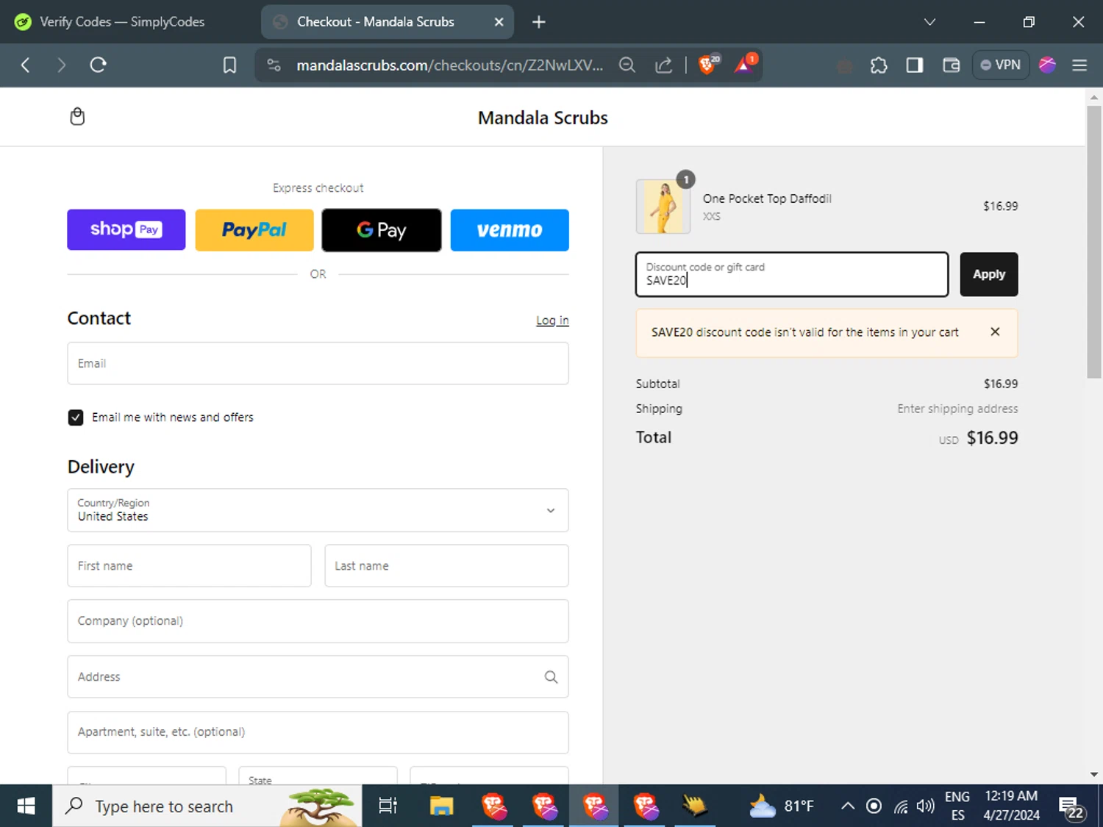
Task: Open the Windows Start menu
Action: point(26,806)
